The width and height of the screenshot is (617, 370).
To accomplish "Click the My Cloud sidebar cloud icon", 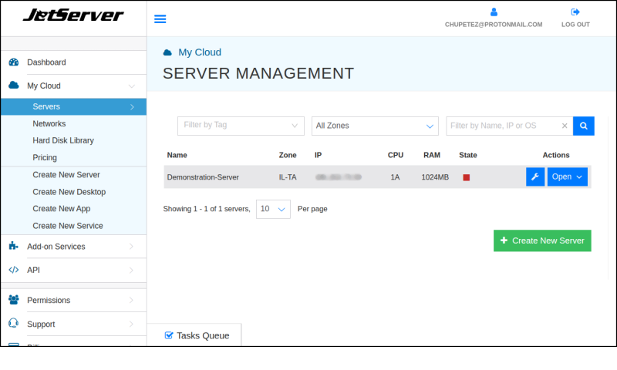I will pyautogui.click(x=14, y=85).
